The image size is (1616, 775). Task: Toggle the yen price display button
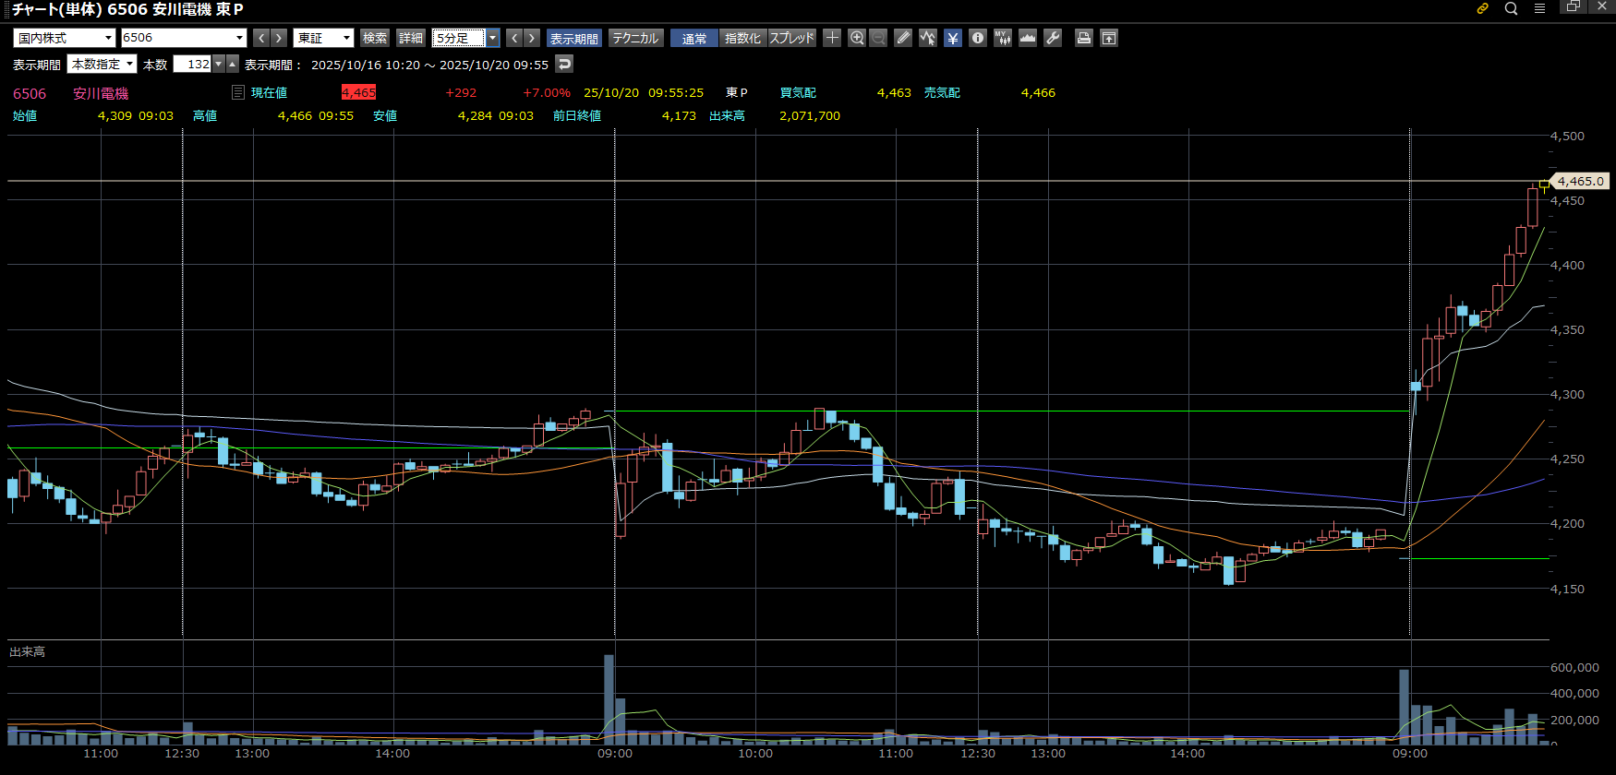(x=953, y=38)
